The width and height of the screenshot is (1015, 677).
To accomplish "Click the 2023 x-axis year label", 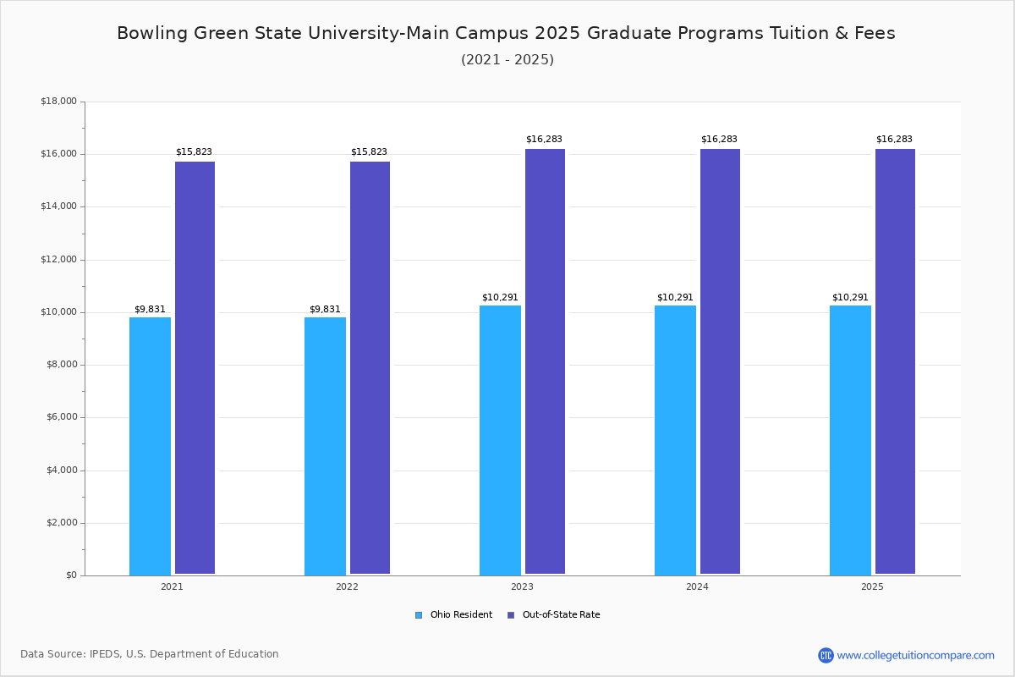I will (x=522, y=586).
